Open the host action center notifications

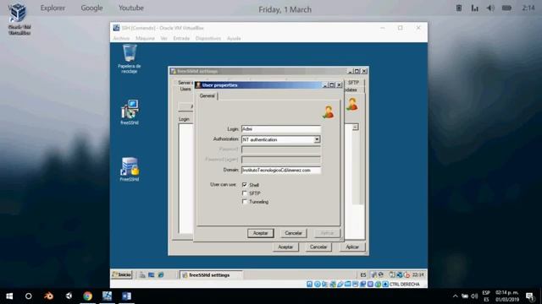[530, 296]
